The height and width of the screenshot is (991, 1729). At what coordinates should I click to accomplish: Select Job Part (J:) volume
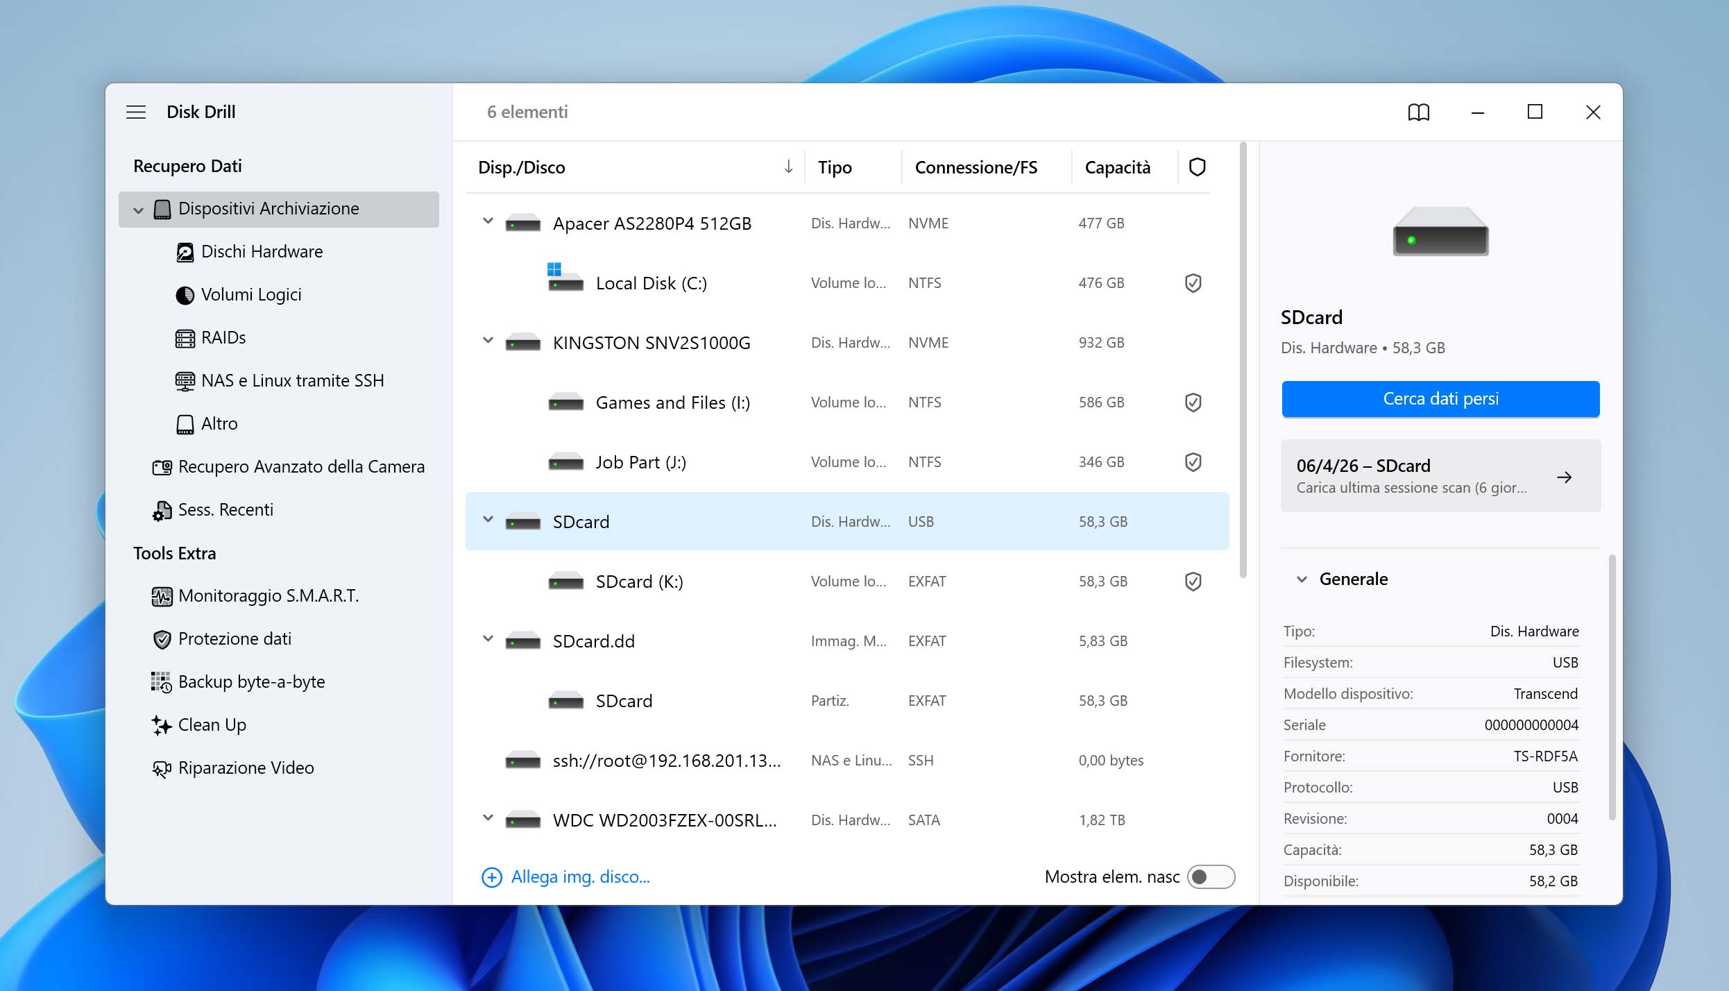point(847,462)
